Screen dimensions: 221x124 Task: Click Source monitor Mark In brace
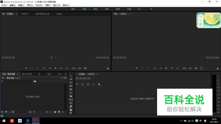point(32,68)
